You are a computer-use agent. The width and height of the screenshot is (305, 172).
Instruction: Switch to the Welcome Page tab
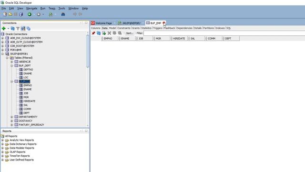(103, 23)
